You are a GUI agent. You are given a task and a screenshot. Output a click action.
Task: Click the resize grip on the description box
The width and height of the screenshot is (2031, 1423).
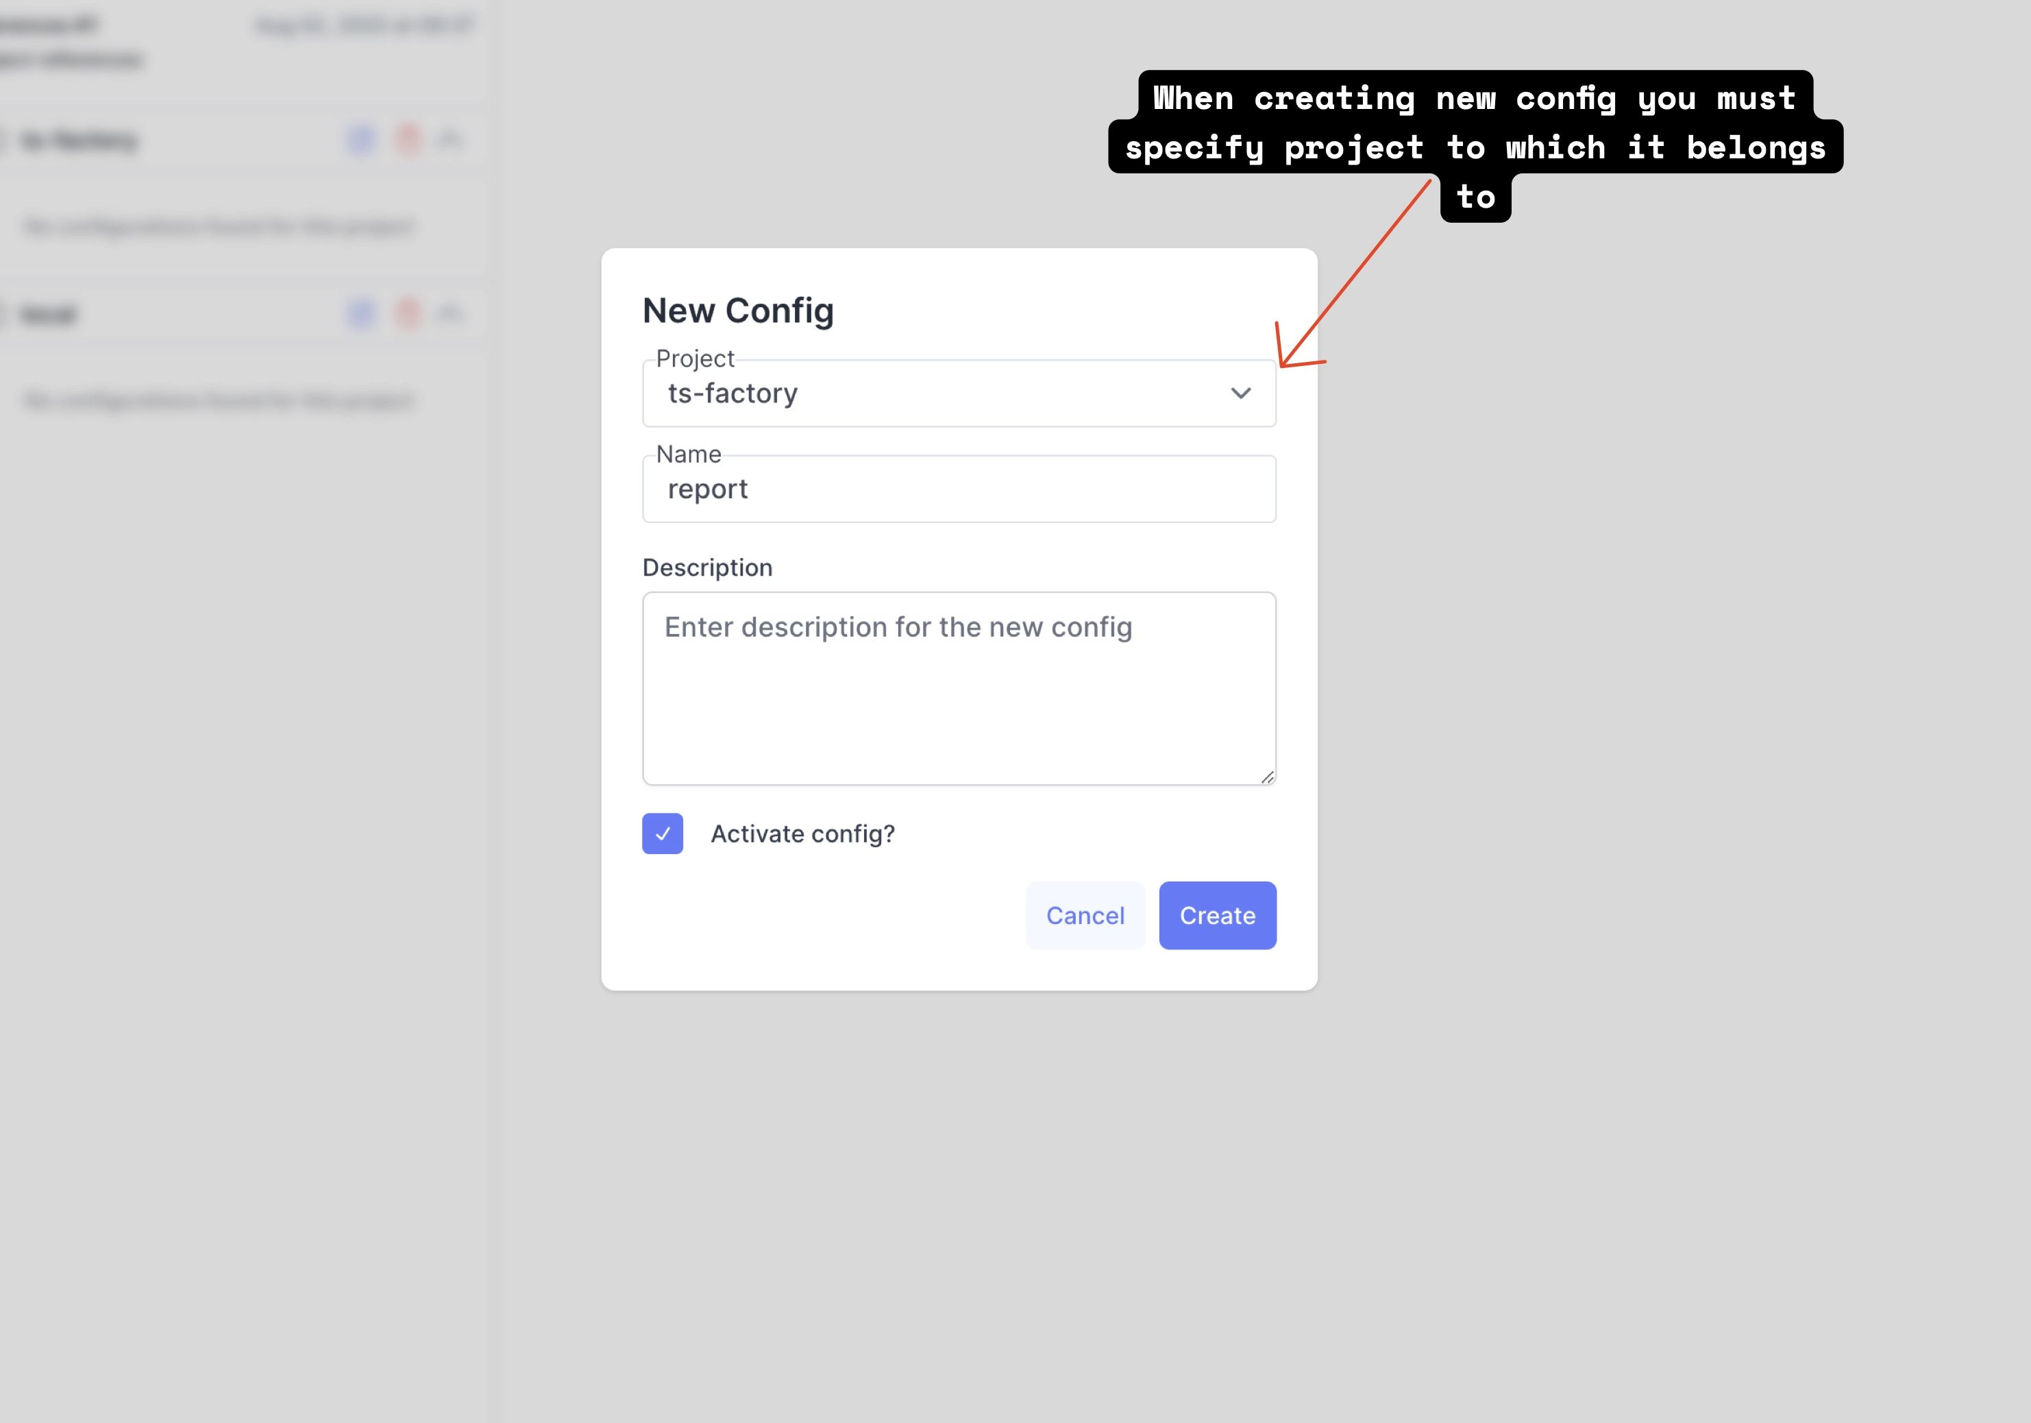coord(1267,776)
